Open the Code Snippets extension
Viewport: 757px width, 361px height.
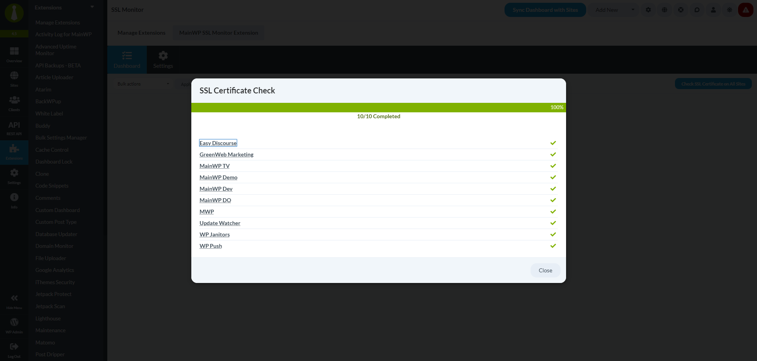(52, 186)
